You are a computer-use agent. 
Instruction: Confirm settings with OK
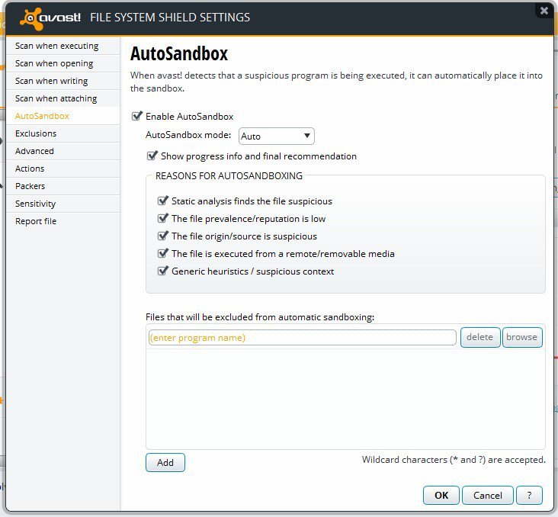441,496
